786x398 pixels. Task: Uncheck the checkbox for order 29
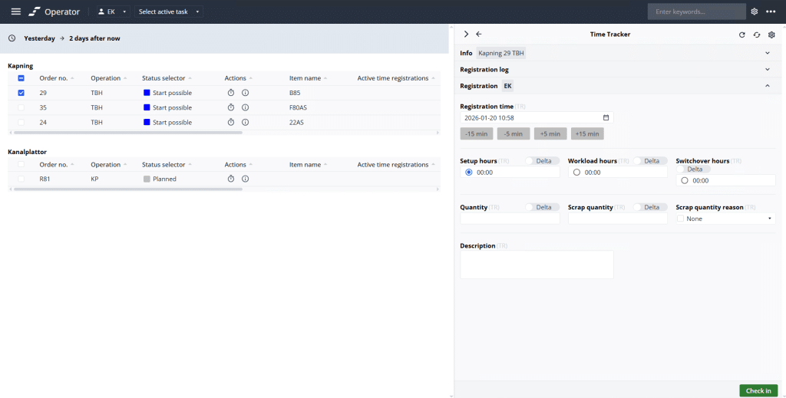point(21,93)
